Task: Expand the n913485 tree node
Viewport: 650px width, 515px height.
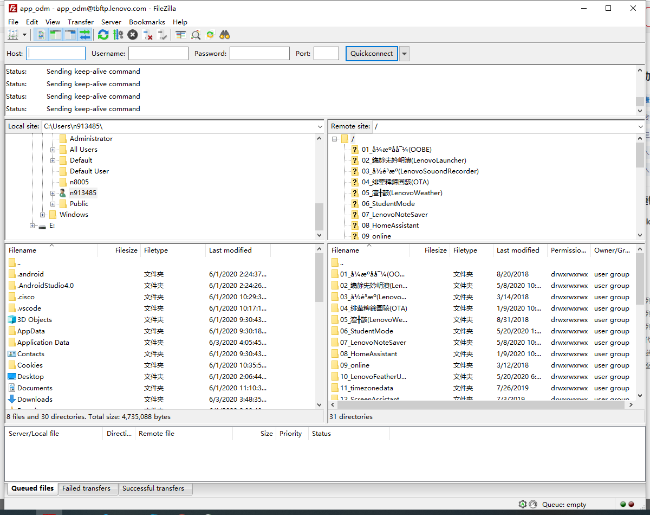Action: 53,193
